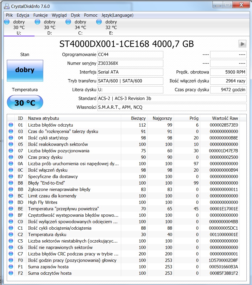Click status icon for Temperatura dysku
Screen dimensions: 252x285
point(11,234)
